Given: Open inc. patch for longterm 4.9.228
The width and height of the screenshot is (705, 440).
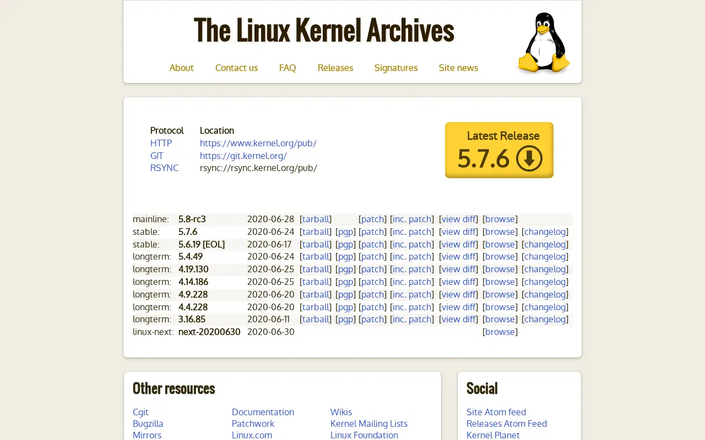Looking at the screenshot, I should click(412, 294).
